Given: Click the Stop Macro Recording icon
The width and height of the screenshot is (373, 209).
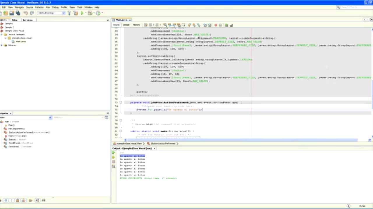Looking at the screenshot, I should [x=220, y=25].
